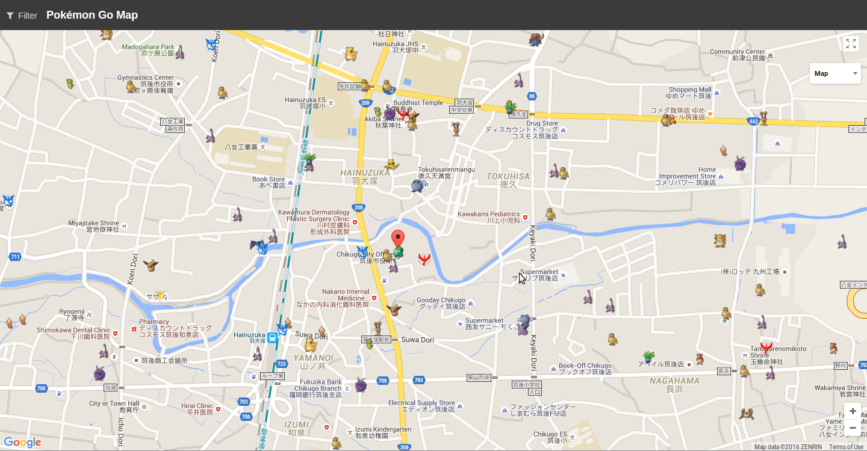Select the Krabby in the bottom-right area
Screen dimensions: 867x451
pos(747,413)
